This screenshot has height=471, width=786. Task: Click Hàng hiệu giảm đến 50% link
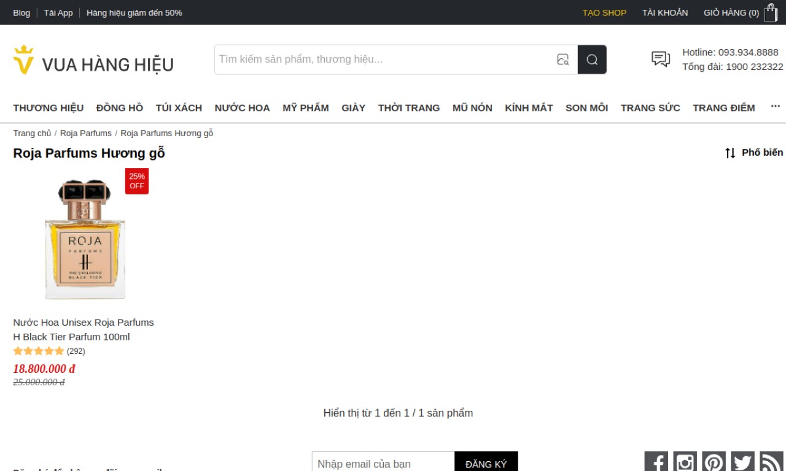[134, 12]
